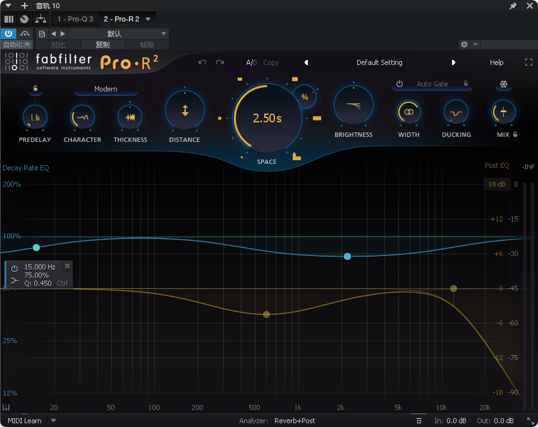This screenshot has width=538, height=427.
Task: Click the Ducking knob
Action: [x=456, y=112]
